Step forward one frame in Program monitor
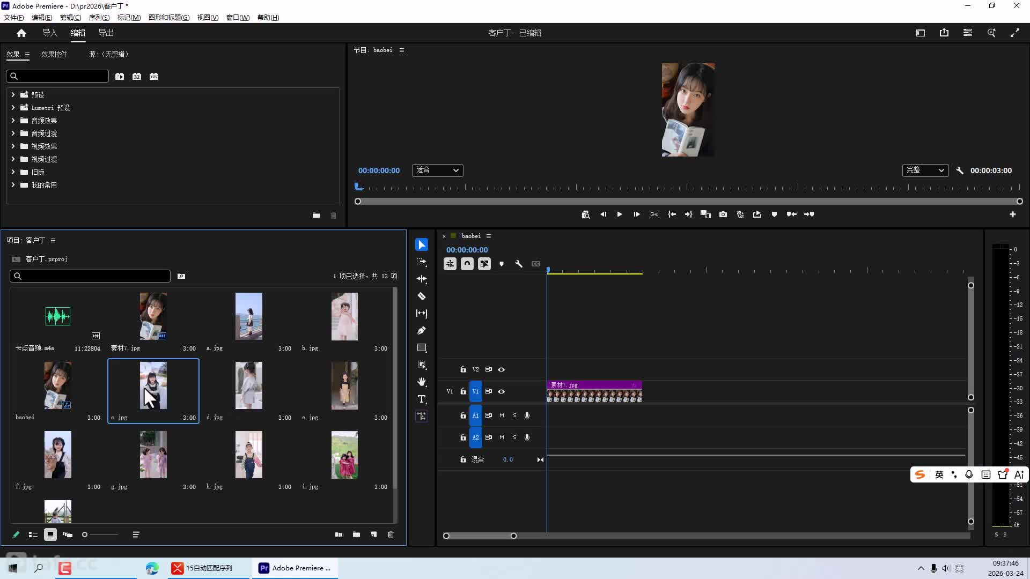The image size is (1030, 579). (x=637, y=214)
